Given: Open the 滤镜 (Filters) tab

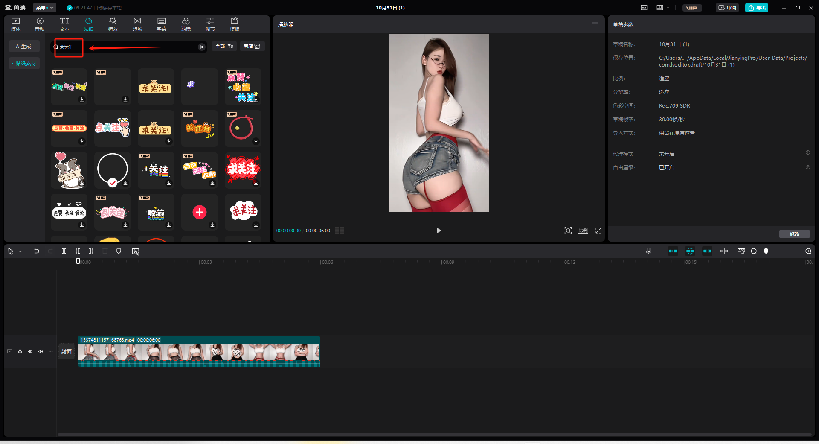Looking at the screenshot, I should tap(186, 24).
